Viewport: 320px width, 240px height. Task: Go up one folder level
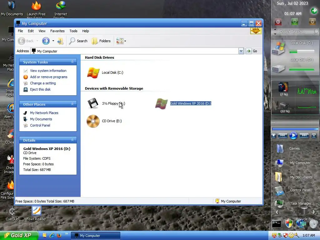60,41
